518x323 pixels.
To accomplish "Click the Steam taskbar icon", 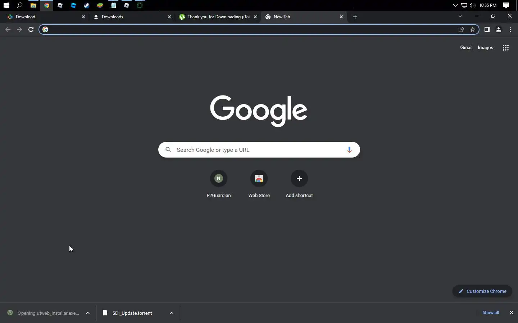I will [x=86, y=5].
